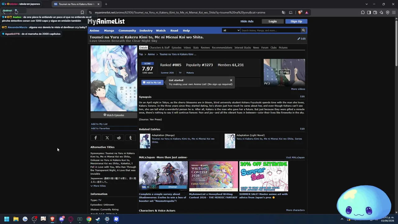Open the browser tab search chevron
This screenshot has width=398, height=224.
[x=367, y=4]
